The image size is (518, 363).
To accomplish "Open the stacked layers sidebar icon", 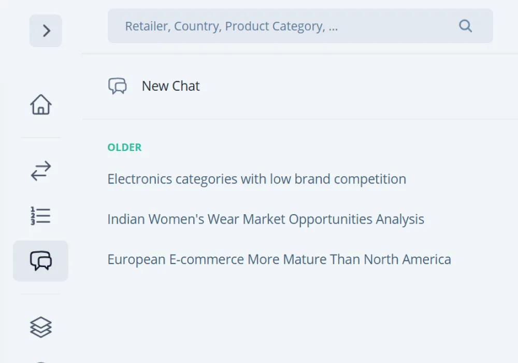I will [x=41, y=327].
